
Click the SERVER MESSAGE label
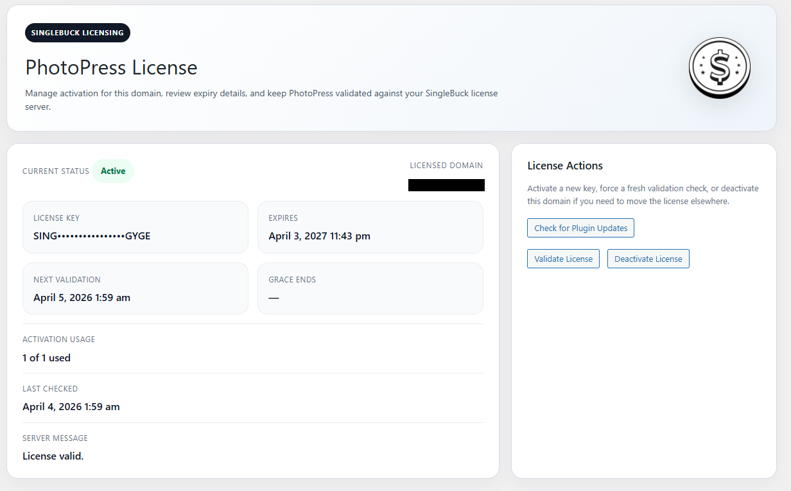click(x=55, y=438)
